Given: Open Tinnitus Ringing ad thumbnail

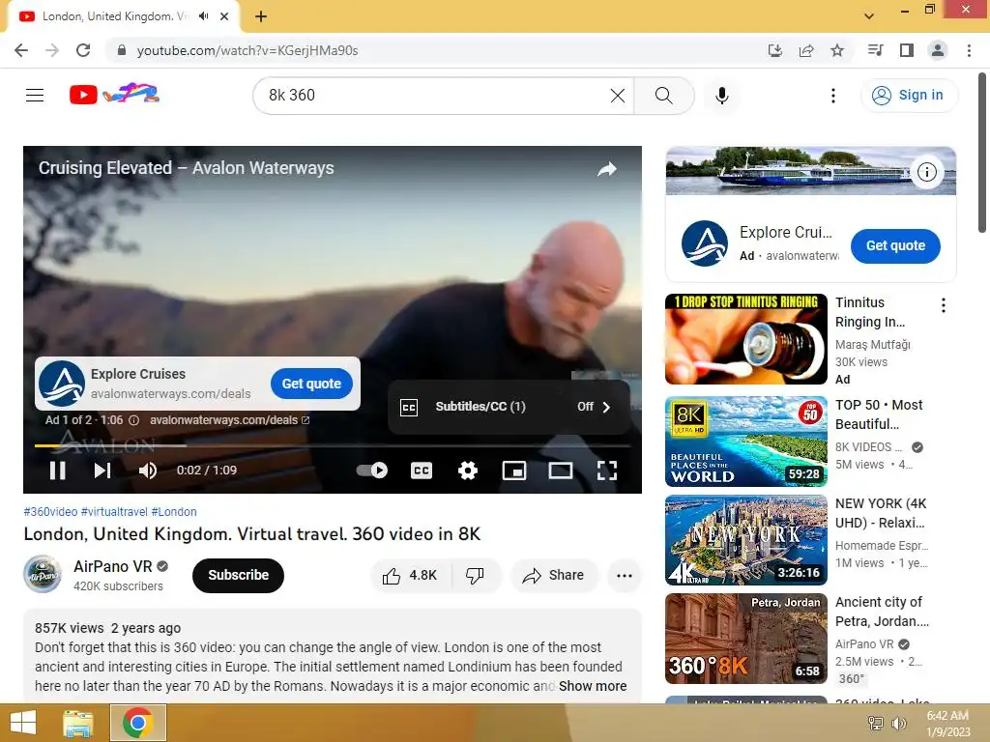Looking at the screenshot, I should click(x=745, y=339).
